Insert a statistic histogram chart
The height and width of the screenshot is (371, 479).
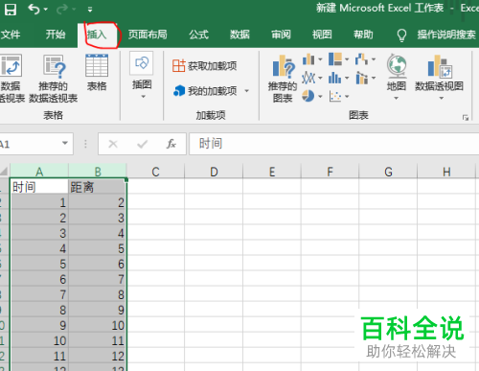tap(335, 78)
